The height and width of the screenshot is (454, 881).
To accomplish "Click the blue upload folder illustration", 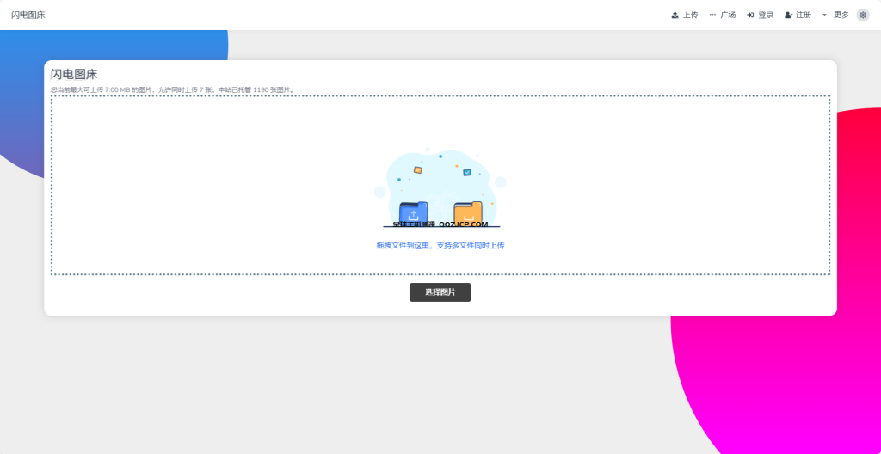I will pyautogui.click(x=413, y=212).
